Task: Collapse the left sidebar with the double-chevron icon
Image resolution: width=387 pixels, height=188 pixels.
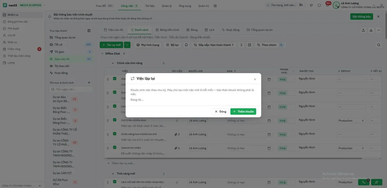Action: coord(40,186)
